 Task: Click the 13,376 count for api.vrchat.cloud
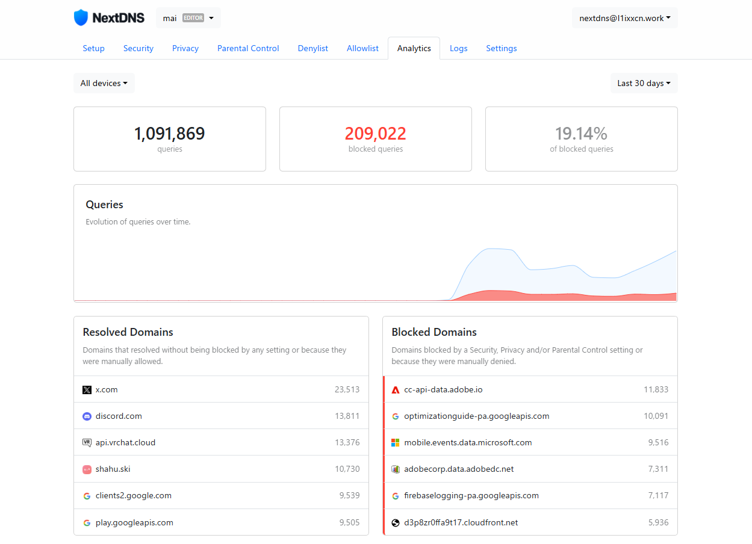pos(347,443)
